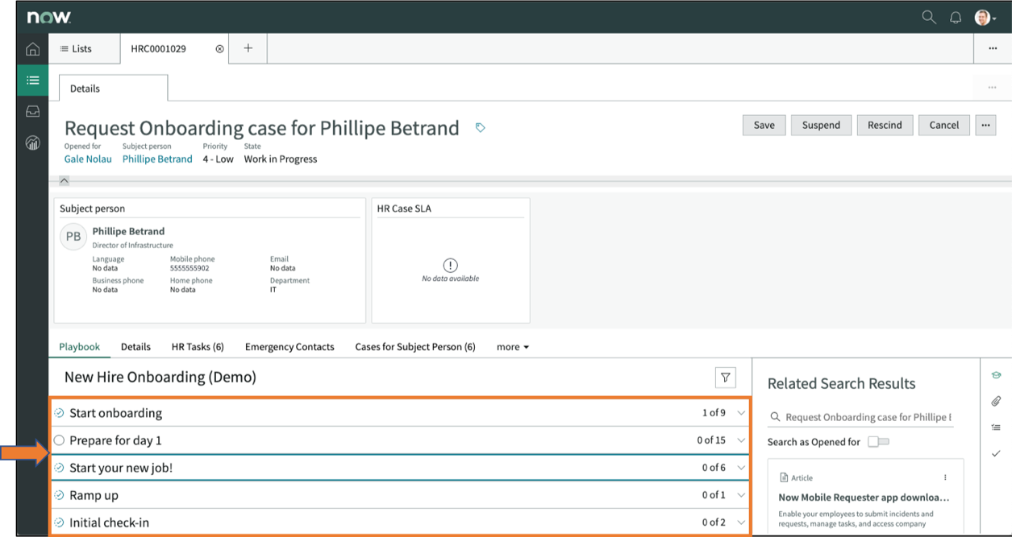Open the Emergency Contacts tab
The height and width of the screenshot is (537, 1012).
[x=289, y=347]
